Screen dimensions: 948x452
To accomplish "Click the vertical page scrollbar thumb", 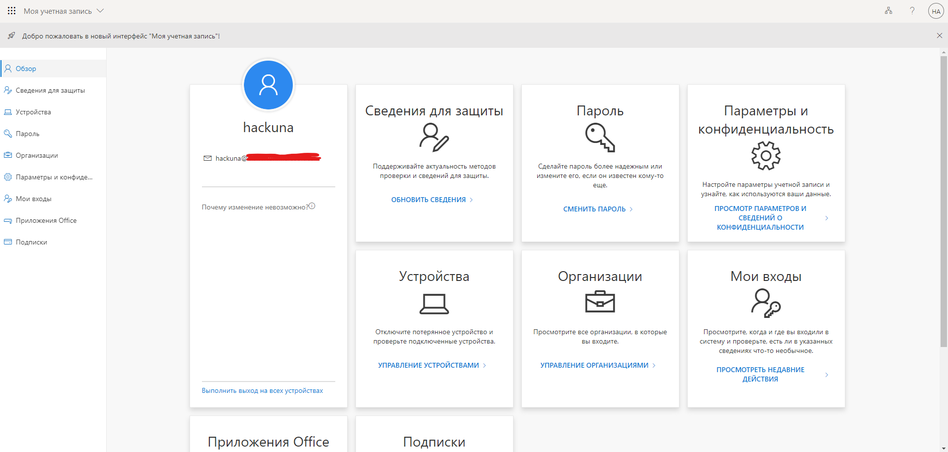I will 944,201.
